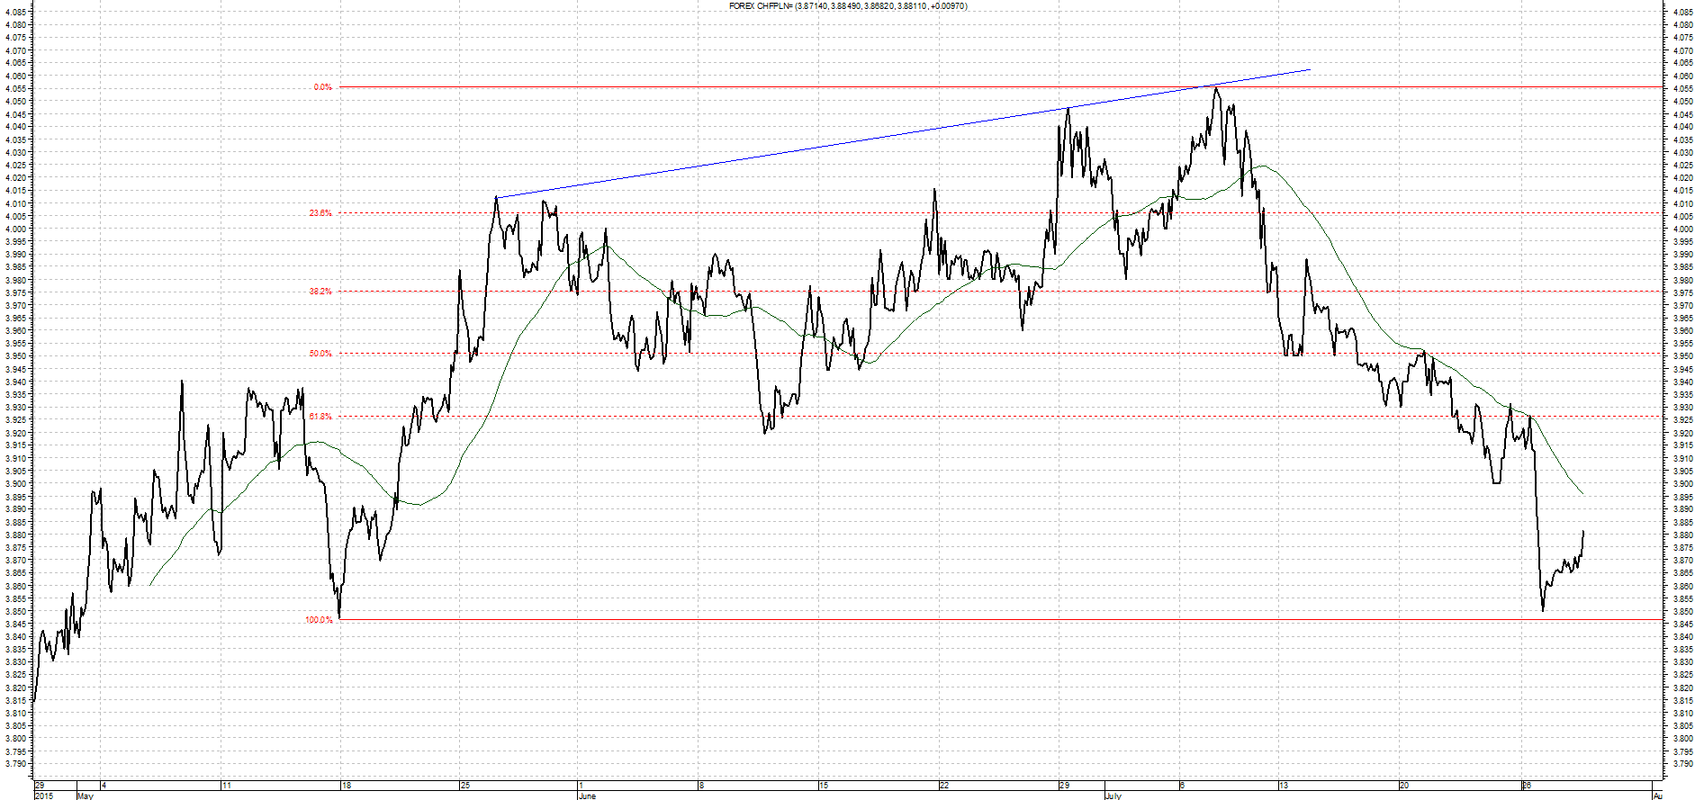Select the 0.0% Fibonacci level label
This screenshot has width=1695, height=800.
pos(322,87)
